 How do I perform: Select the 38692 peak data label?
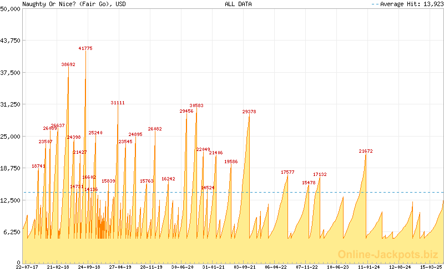point(68,64)
